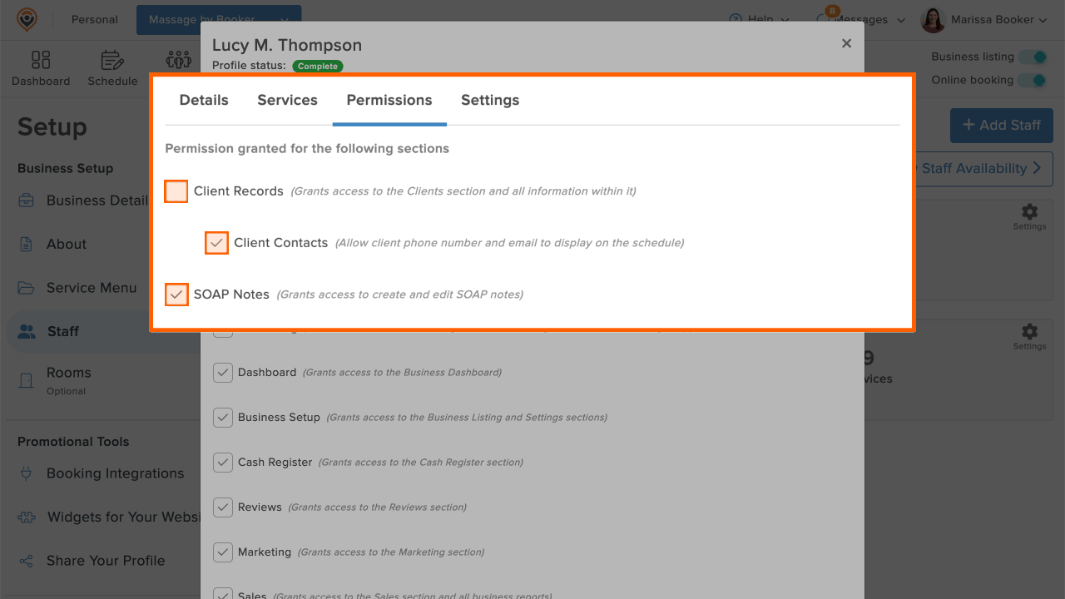This screenshot has height=599, width=1065.
Task: Click the Booker logo icon
Action: coord(27,19)
